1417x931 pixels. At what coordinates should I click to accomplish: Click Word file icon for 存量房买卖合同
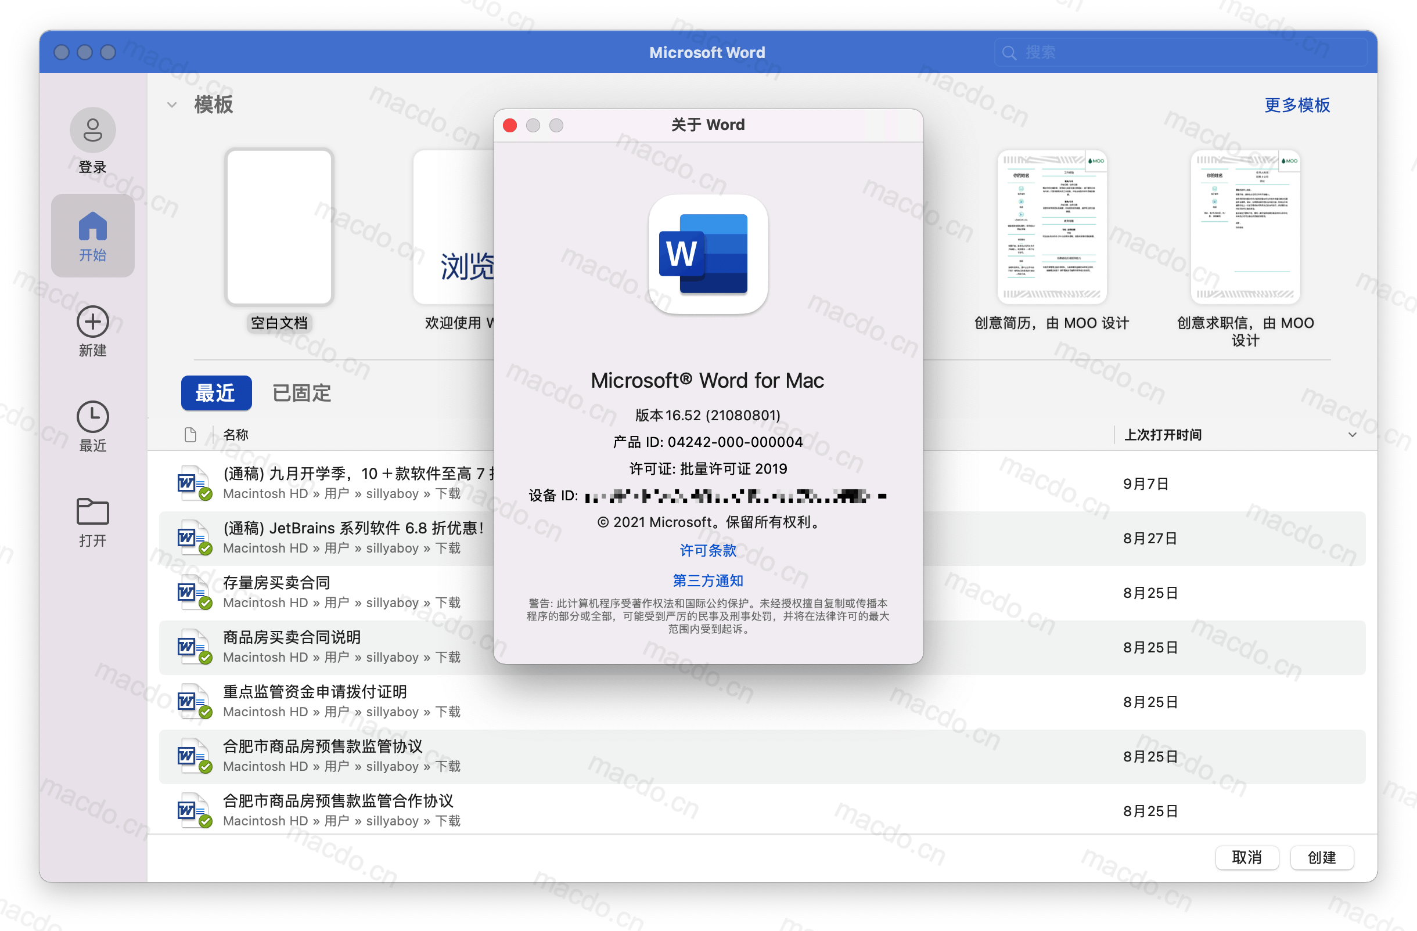pyautogui.click(x=193, y=593)
